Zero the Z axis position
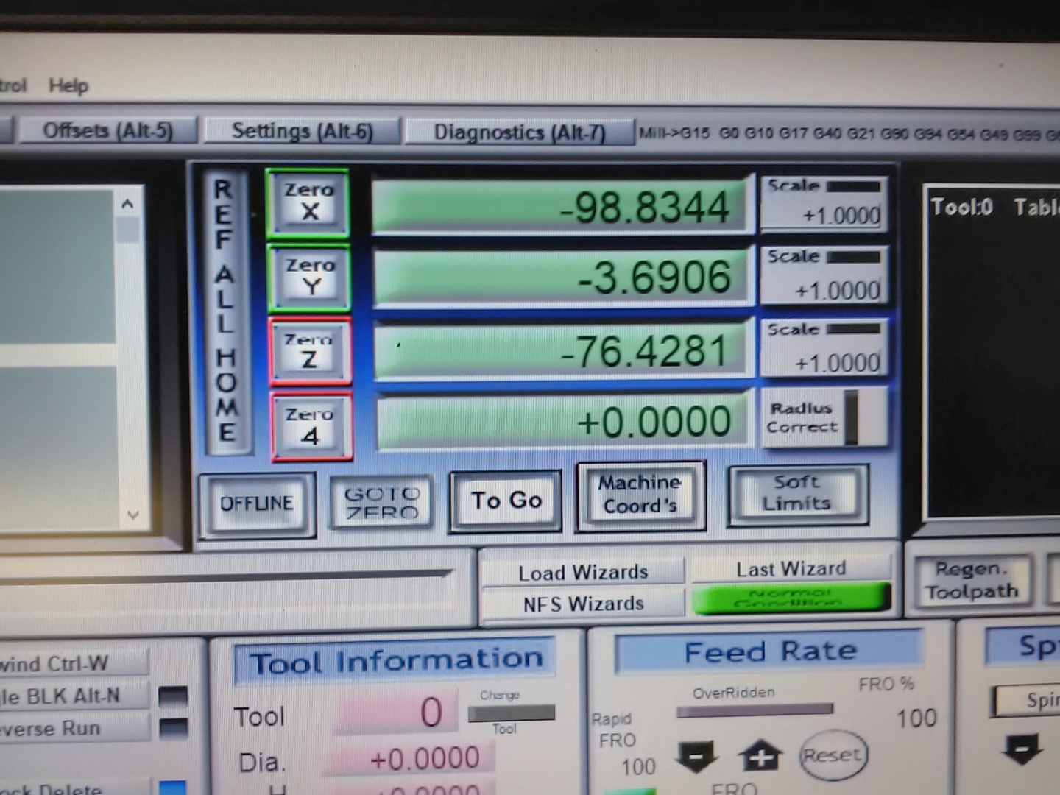1060x795 pixels. [x=310, y=351]
